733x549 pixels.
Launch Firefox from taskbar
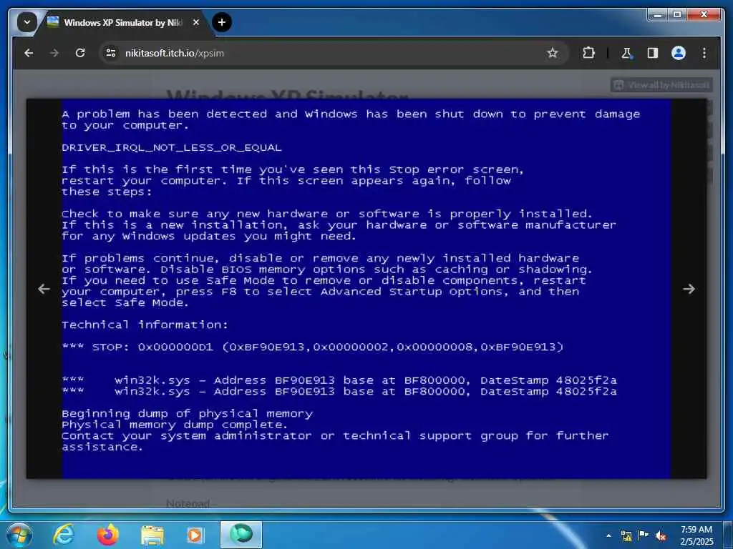click(x=108, y=535)
